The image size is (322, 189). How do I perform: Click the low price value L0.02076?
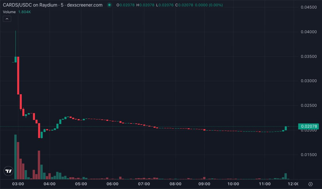165,5
